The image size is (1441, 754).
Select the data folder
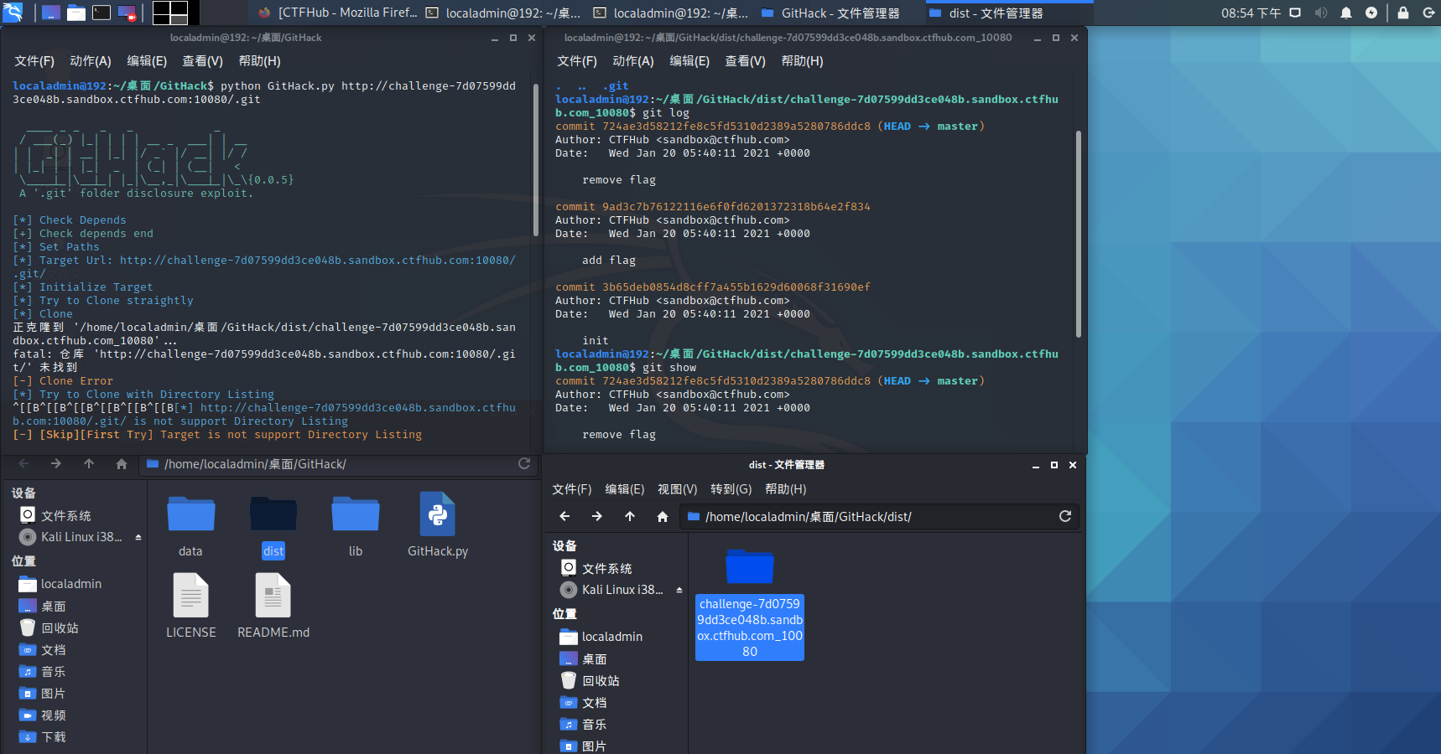190,526
